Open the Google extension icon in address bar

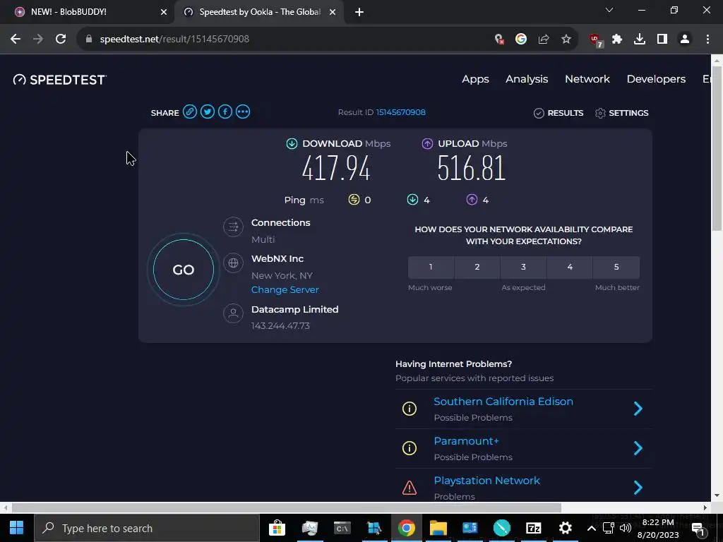tap(521, 40)
